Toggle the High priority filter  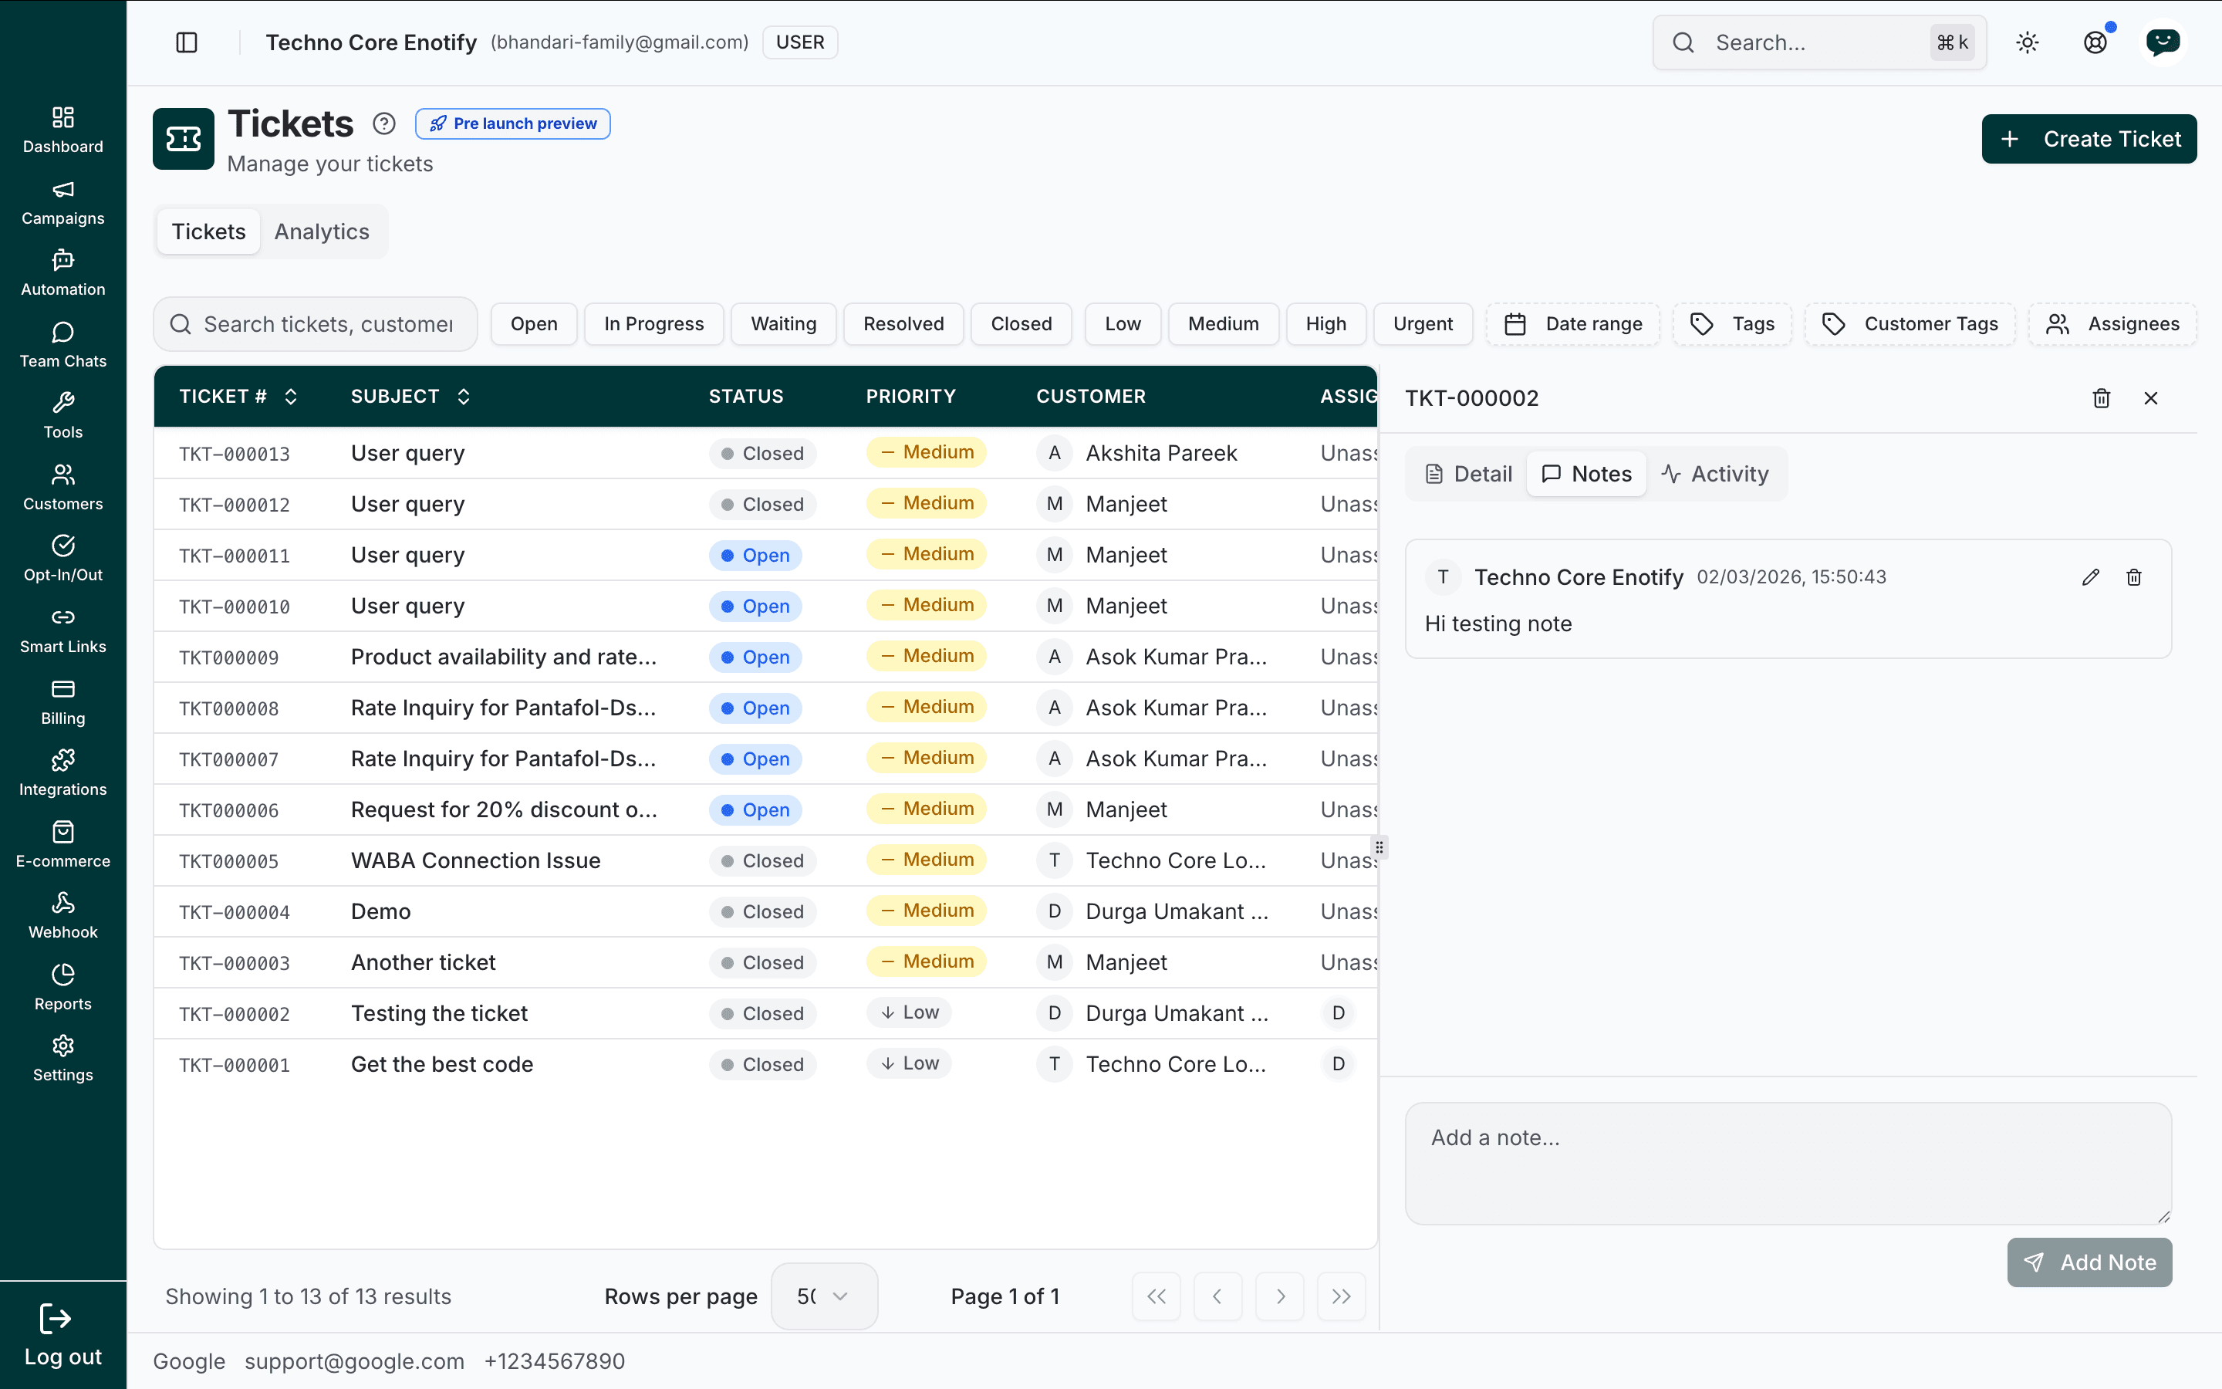pyautogui.click(x=1325, y=324)
